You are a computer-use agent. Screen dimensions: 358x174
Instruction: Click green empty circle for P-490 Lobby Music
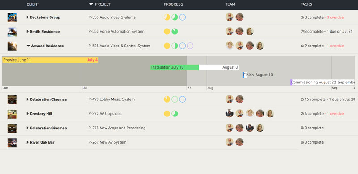click(175, 99)
